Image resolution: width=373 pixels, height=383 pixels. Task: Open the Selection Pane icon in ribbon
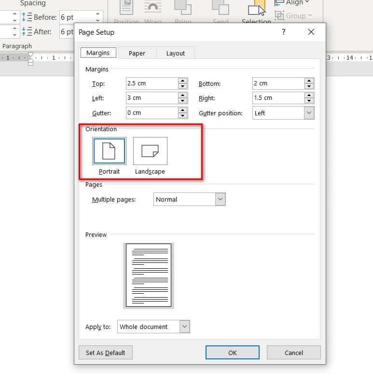(257, 9)
